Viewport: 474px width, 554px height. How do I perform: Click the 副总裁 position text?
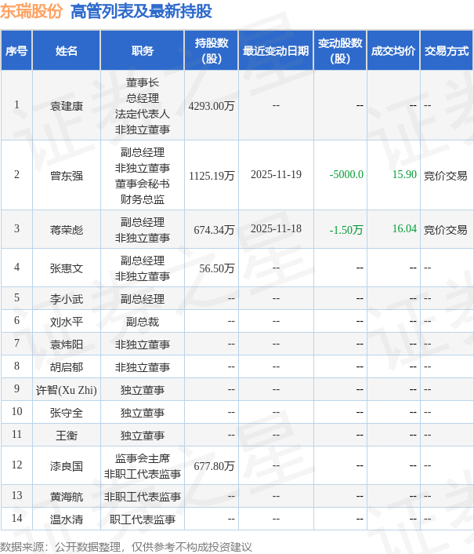click(x=143, y=322)
